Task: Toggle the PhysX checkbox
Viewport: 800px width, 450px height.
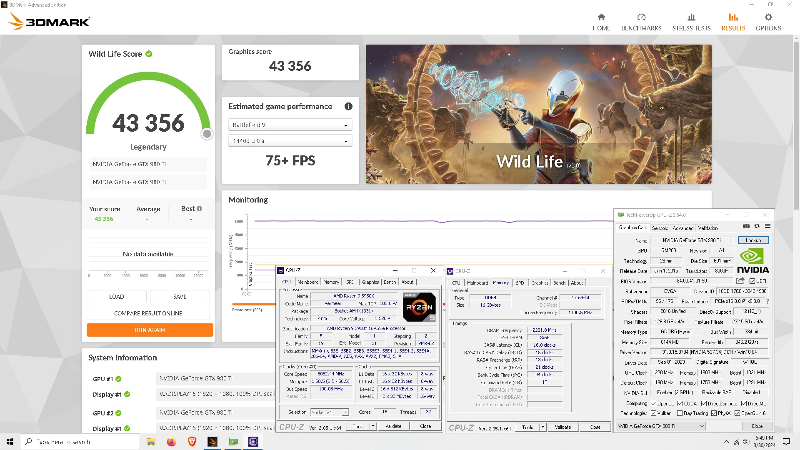Action: pos(714,413)
